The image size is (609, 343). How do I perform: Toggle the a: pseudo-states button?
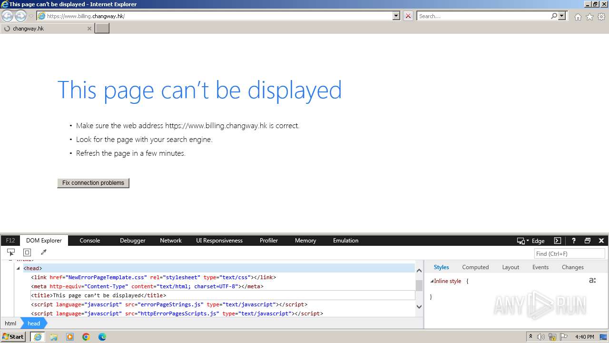click(x=592, y=281)
